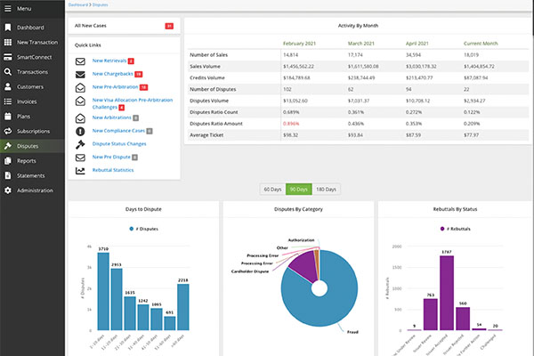Click the Statements file icon

7,176
